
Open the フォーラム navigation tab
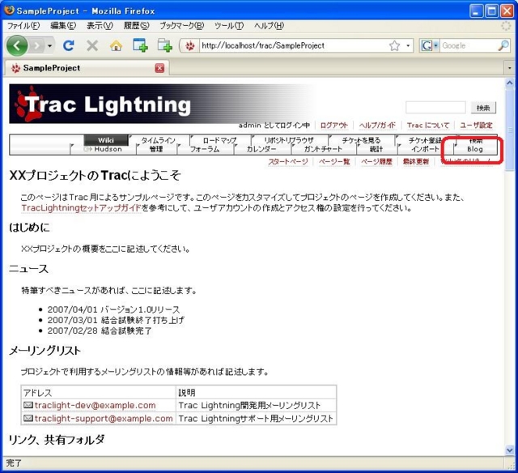(x=205, y=149)
